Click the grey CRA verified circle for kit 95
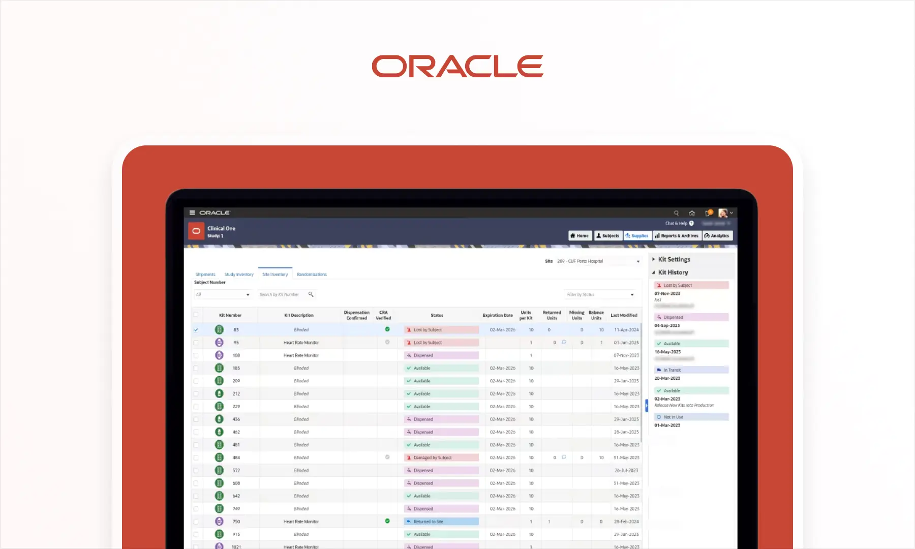Viewport: 915px width, 549px height. point(387,342)
